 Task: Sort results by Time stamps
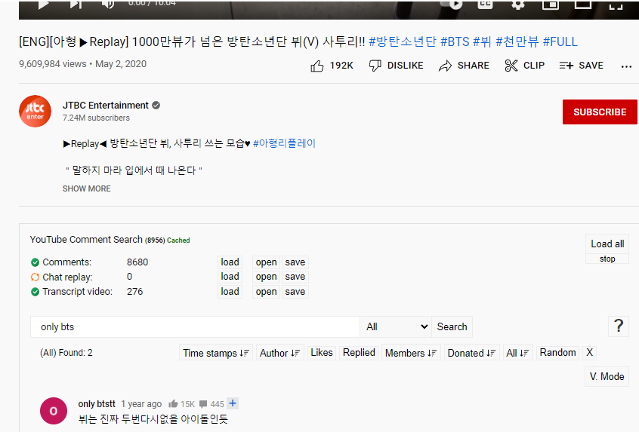[216, 353]
